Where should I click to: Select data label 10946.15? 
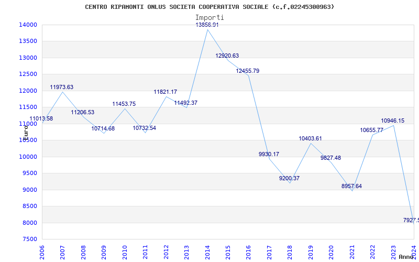click(x=392, y=121)
